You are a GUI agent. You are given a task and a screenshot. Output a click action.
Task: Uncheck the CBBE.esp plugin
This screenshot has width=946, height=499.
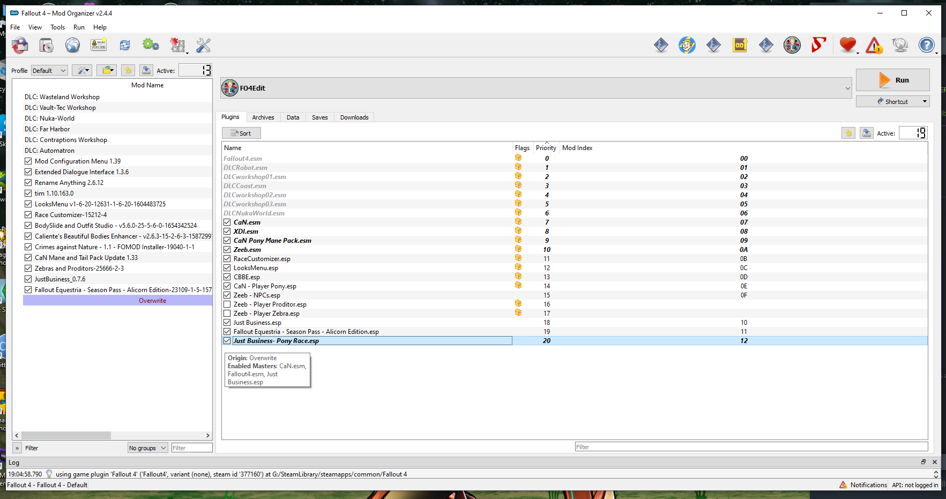tap(227, 277)
